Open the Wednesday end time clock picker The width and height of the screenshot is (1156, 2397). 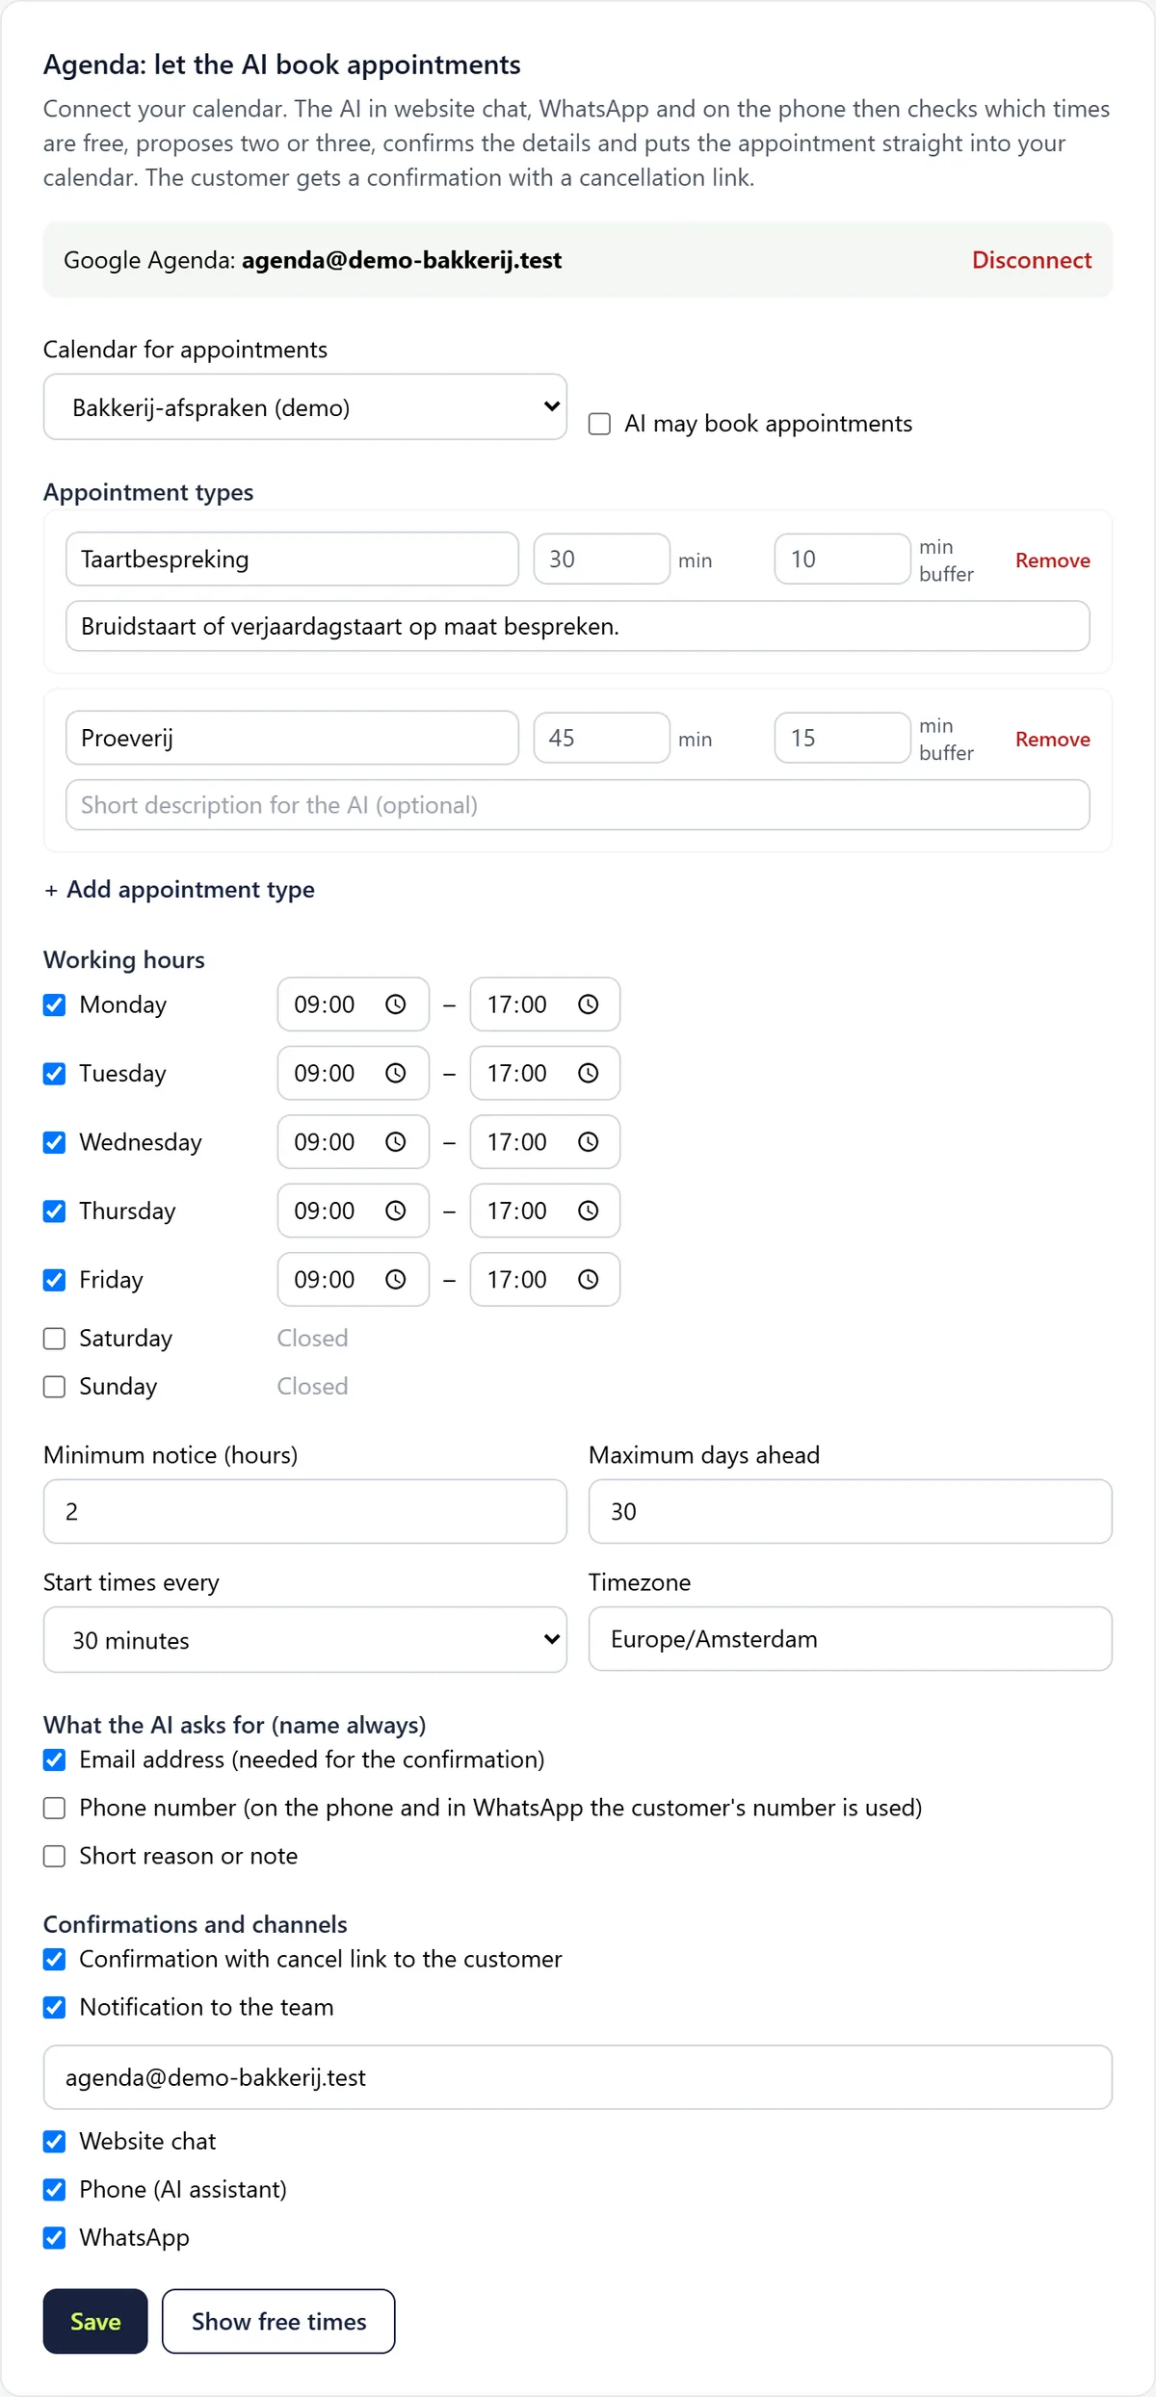point(588,1142)
